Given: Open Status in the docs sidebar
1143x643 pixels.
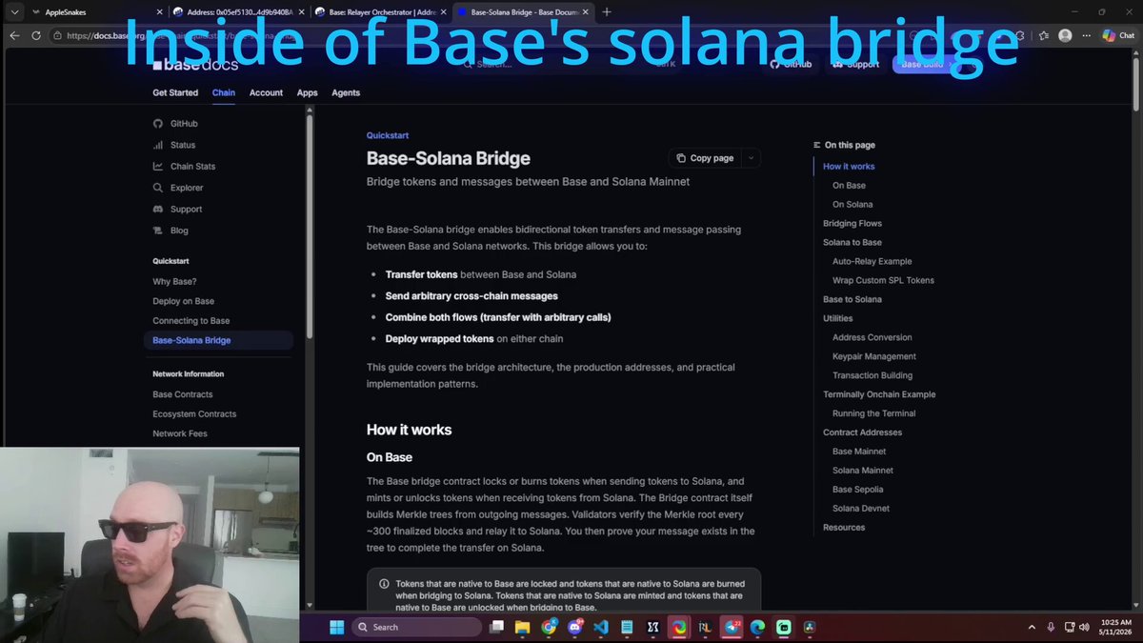Looking at the screenshot, I should (174, 145).
